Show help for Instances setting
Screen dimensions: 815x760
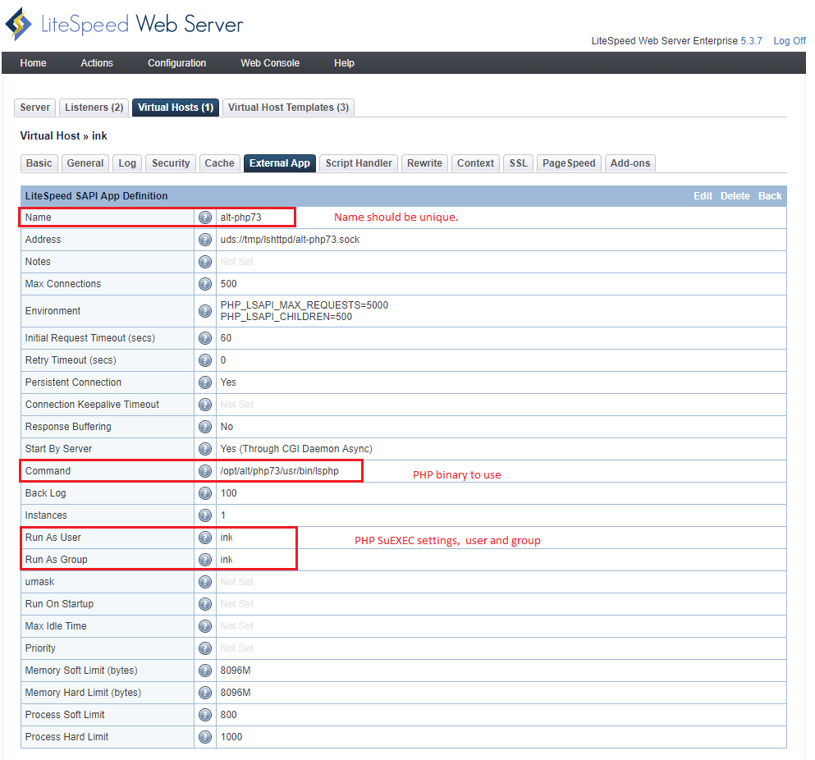pos(205,515)
